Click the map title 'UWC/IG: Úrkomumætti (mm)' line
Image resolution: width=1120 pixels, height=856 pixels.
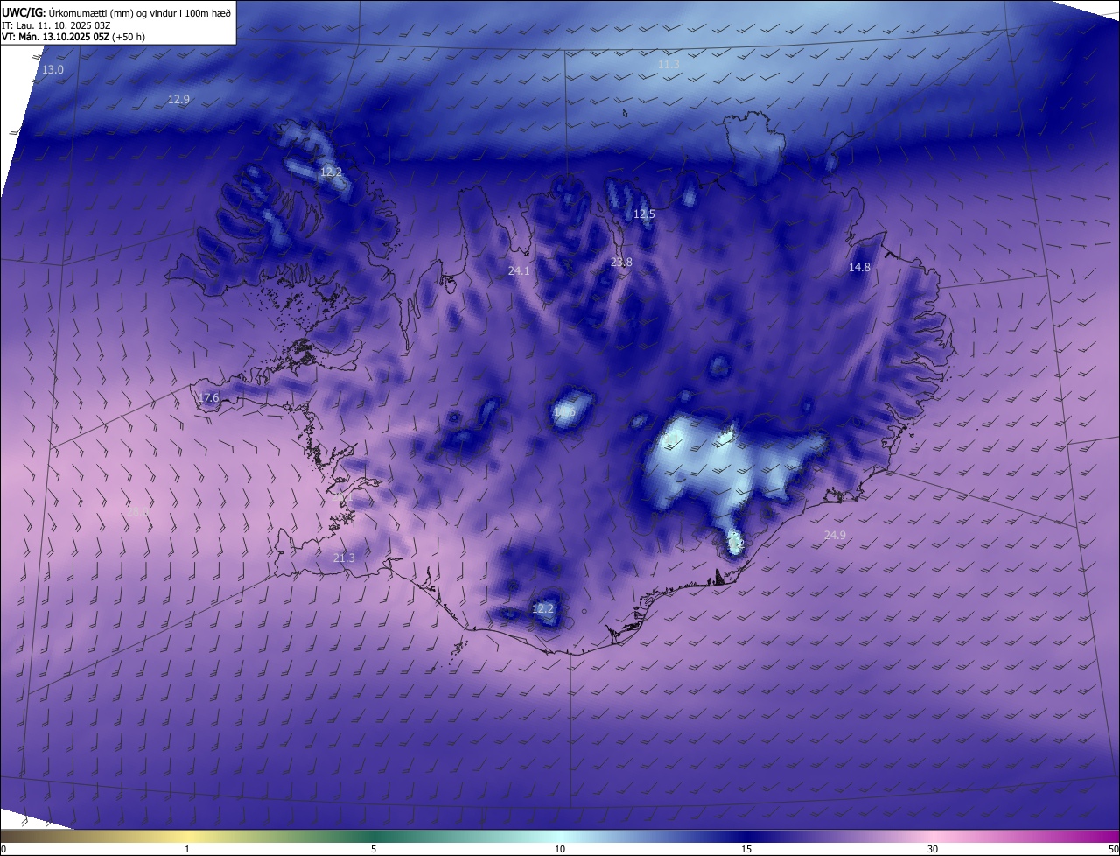[x=116, y=11]
